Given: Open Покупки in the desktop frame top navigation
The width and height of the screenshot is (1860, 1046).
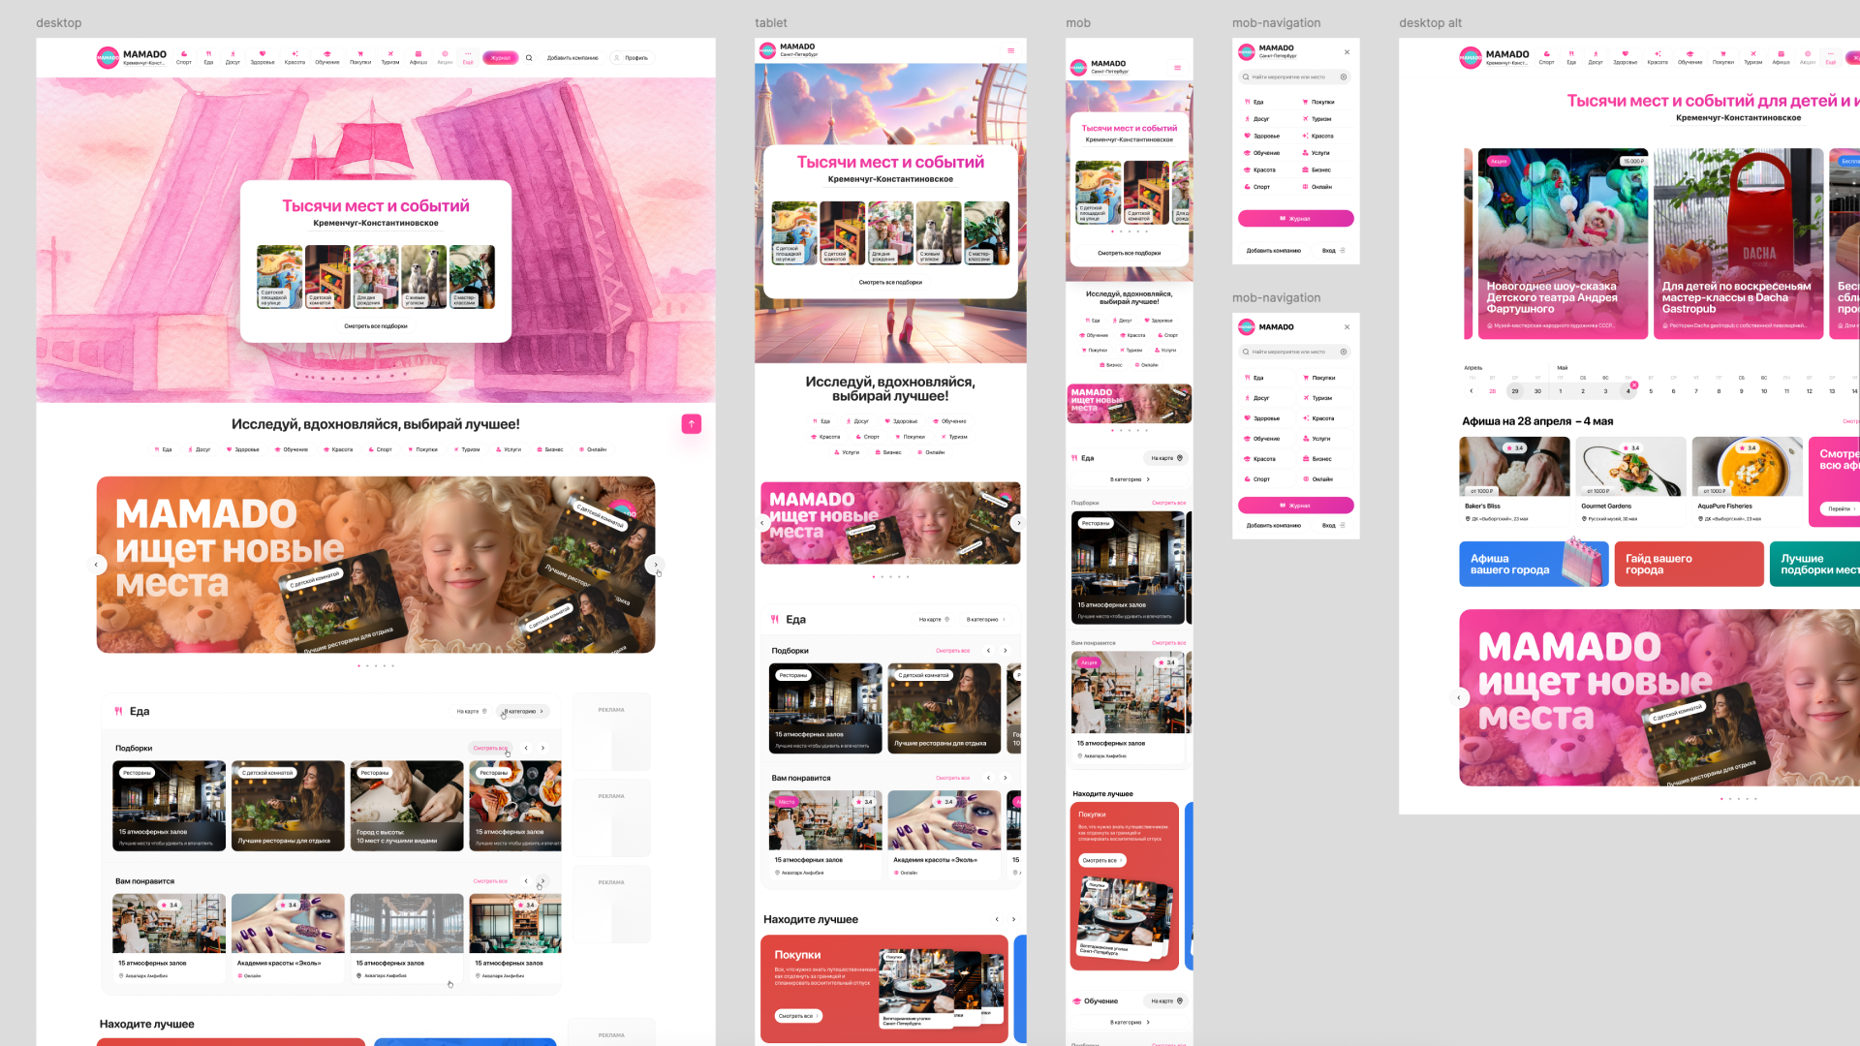Looking at the screenshot, I should tap(360, 58).
